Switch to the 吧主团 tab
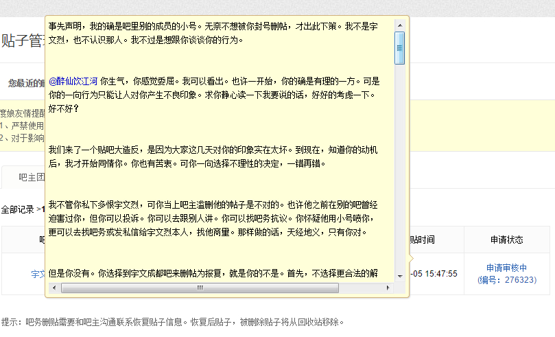Viewport: 555px width, 337px height. [x=31, y=177]
